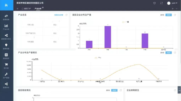The width and height of the screenshot is (181, 101).
Task: Click the 在园企业 link in 产业总览
Action: pyautogui.click(x=59, y=15)
